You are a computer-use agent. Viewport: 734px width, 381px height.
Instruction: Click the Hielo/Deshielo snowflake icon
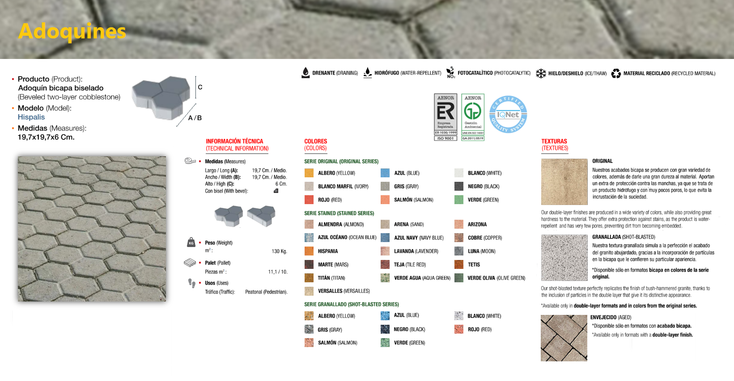click(x=541, y=73)
